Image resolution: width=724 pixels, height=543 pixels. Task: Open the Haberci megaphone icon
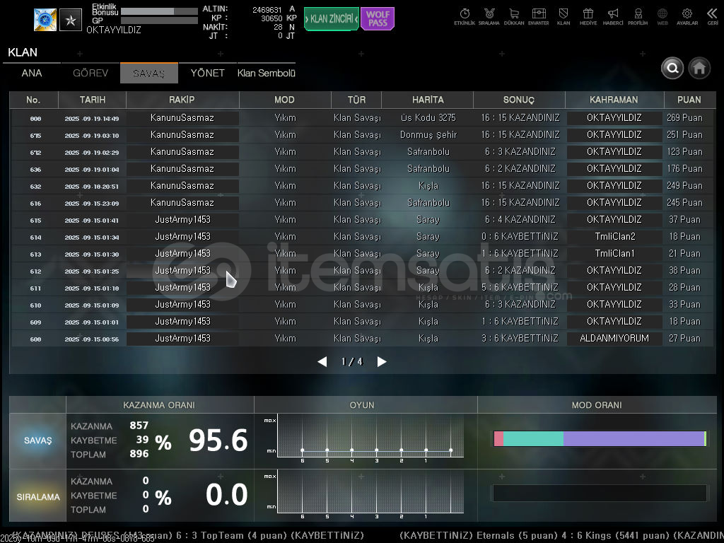click(x=613, y=15)
